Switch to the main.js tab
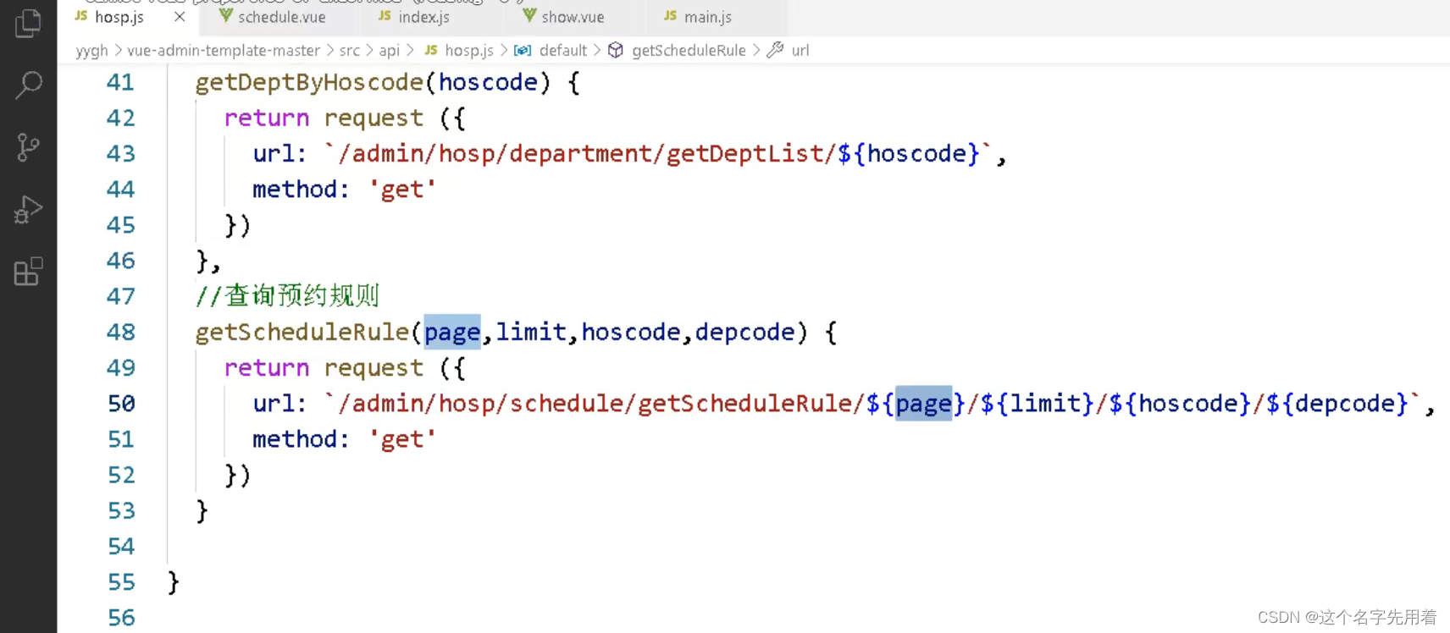Screen dimensions: 1450x633 pyautogui.click(x=707, y=17)
